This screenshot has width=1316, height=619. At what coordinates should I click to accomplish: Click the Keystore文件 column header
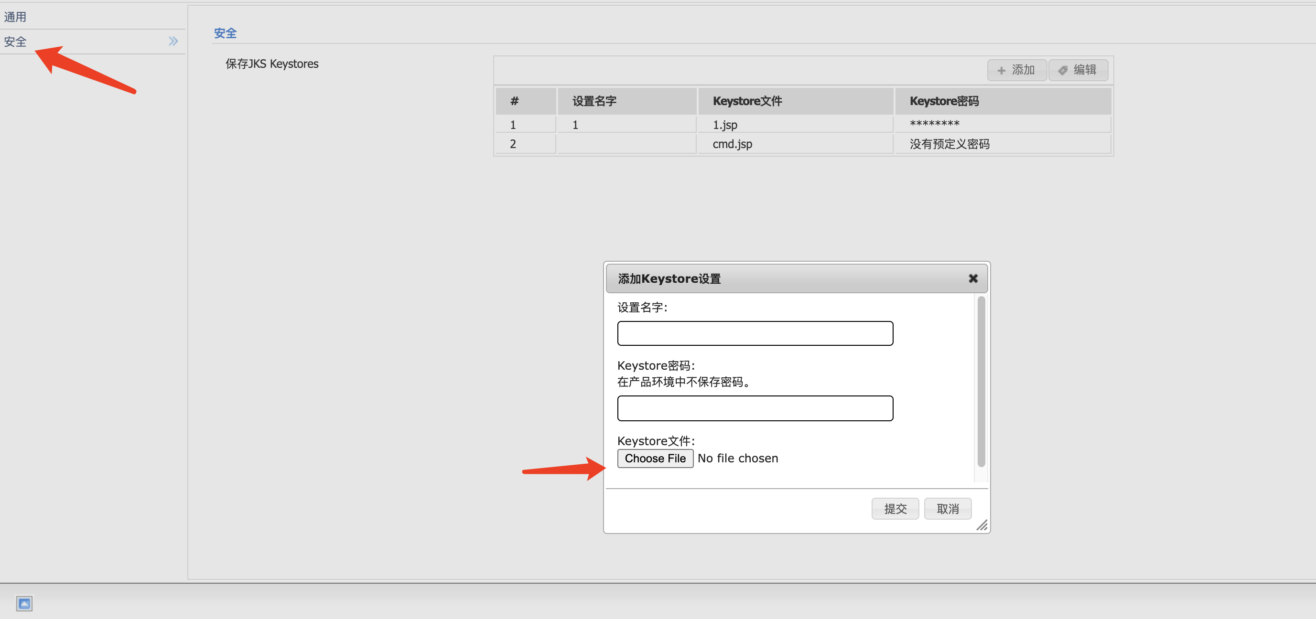pos(746,101)
